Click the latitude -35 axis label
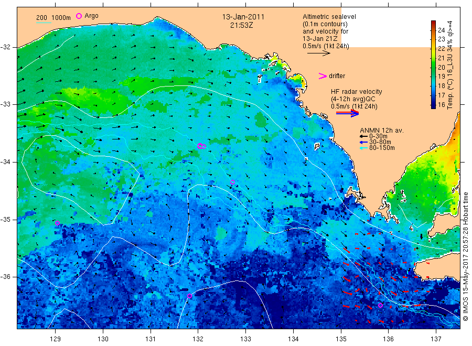The width and height of the screenshot is (472, 346). pos(5,219)
